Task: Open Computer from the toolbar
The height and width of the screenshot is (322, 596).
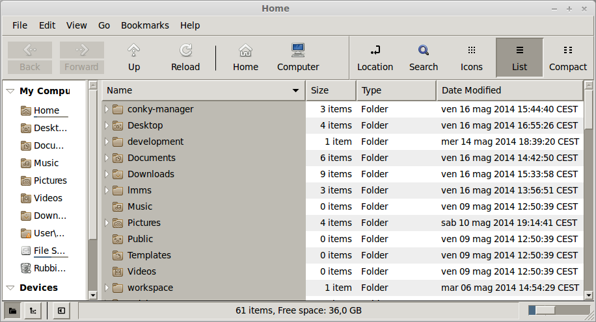Action: (298, 58)
